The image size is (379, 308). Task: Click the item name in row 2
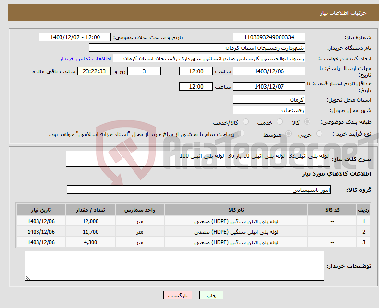[236, 232]
